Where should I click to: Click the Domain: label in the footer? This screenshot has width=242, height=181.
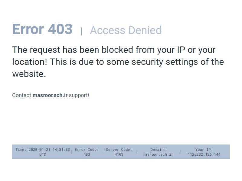pos(158,149)
